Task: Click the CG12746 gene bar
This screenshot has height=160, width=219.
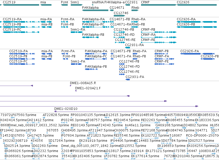Action: (119, 16)
